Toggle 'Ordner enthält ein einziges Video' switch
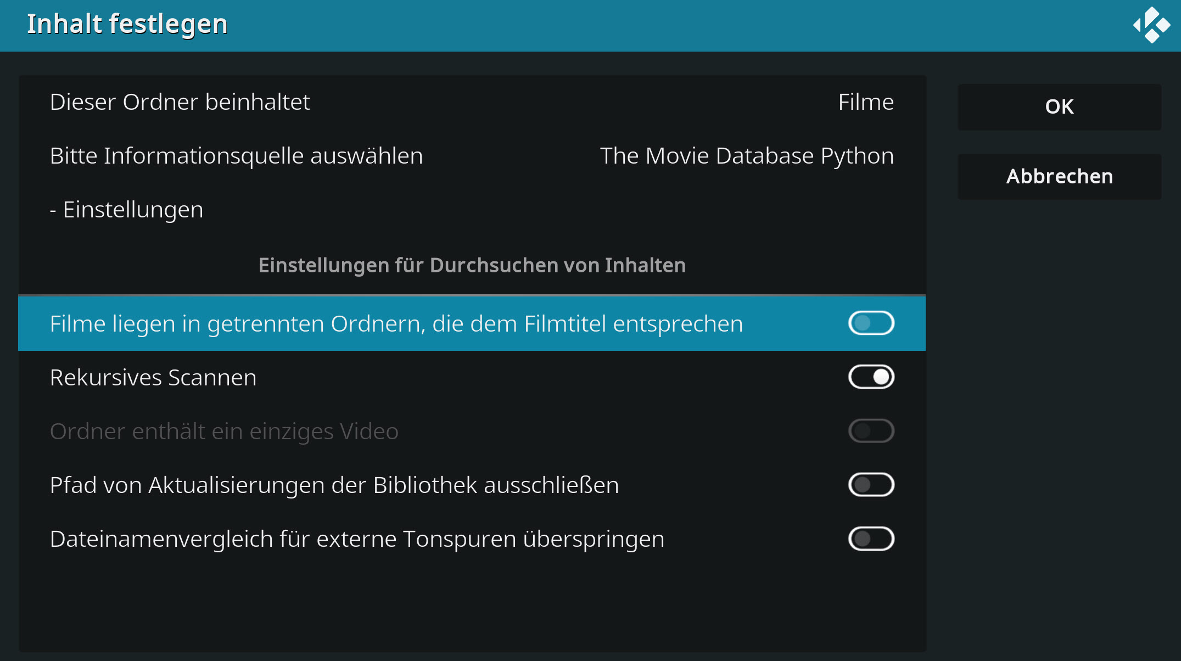1181x661 pixels. (x=871, y=431)
